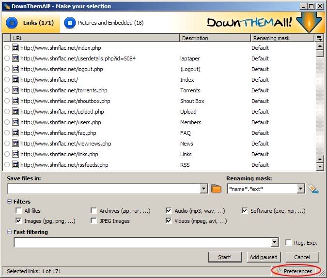The width and height of the screenshot is (327, 278).
Task: Click file icon beside viewnews.php URL
Action: 15,144
